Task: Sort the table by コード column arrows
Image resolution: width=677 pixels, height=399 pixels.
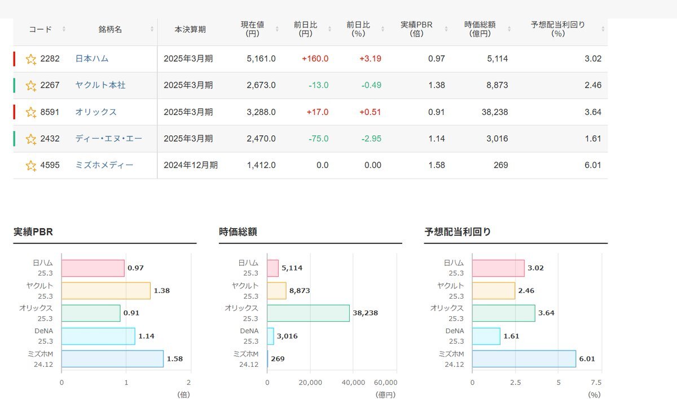Action: coord(64,29)
